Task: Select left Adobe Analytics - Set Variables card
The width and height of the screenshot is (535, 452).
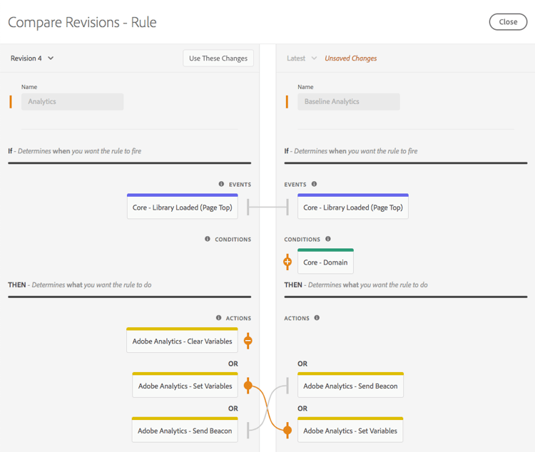Action: [x=185, y=385]
